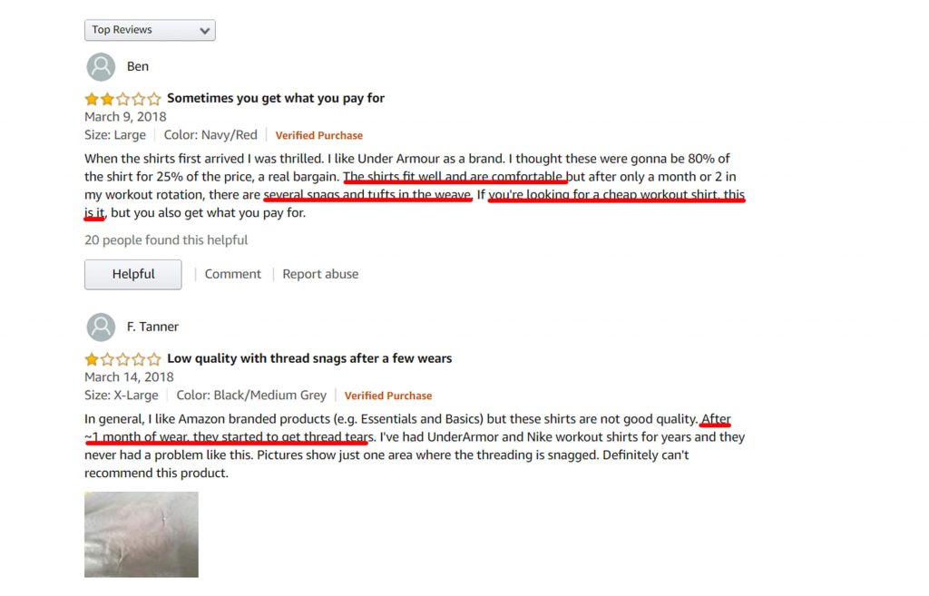929x596 pixels.
Task: Click Color: Navy/Red on Ben's review
Action: tap(210, 135)
